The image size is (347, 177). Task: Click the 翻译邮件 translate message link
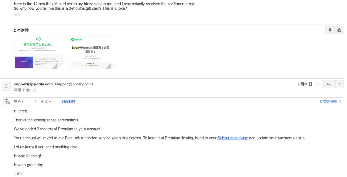pos(68,101)
